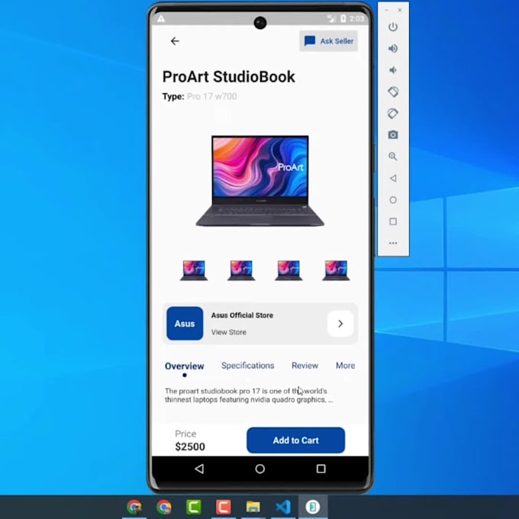Screen dimensions: 519x519
Task: Switch to the More tab
Action: coord(345,366)
